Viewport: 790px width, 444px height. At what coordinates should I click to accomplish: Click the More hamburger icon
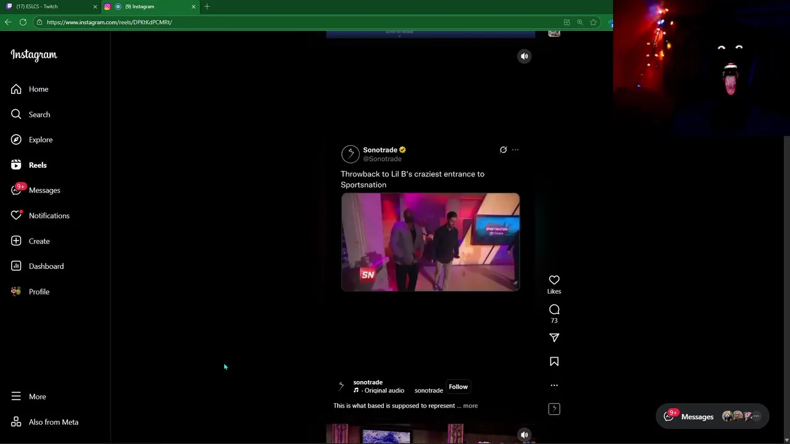pos(16,397)
